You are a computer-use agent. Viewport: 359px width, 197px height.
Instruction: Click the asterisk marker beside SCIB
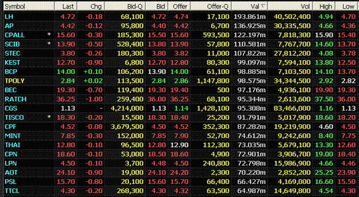49,44
